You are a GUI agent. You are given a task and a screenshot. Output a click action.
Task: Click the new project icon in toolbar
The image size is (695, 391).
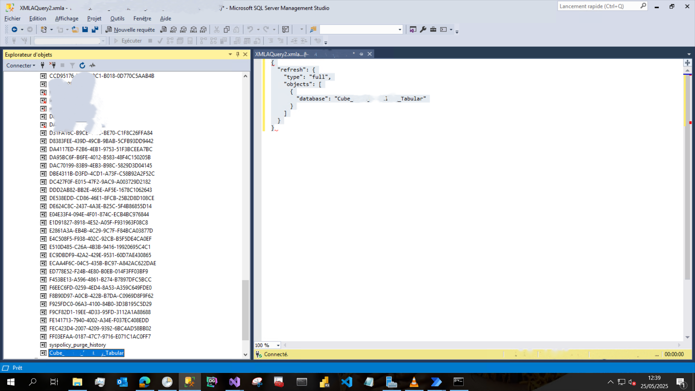pos(43,30)
